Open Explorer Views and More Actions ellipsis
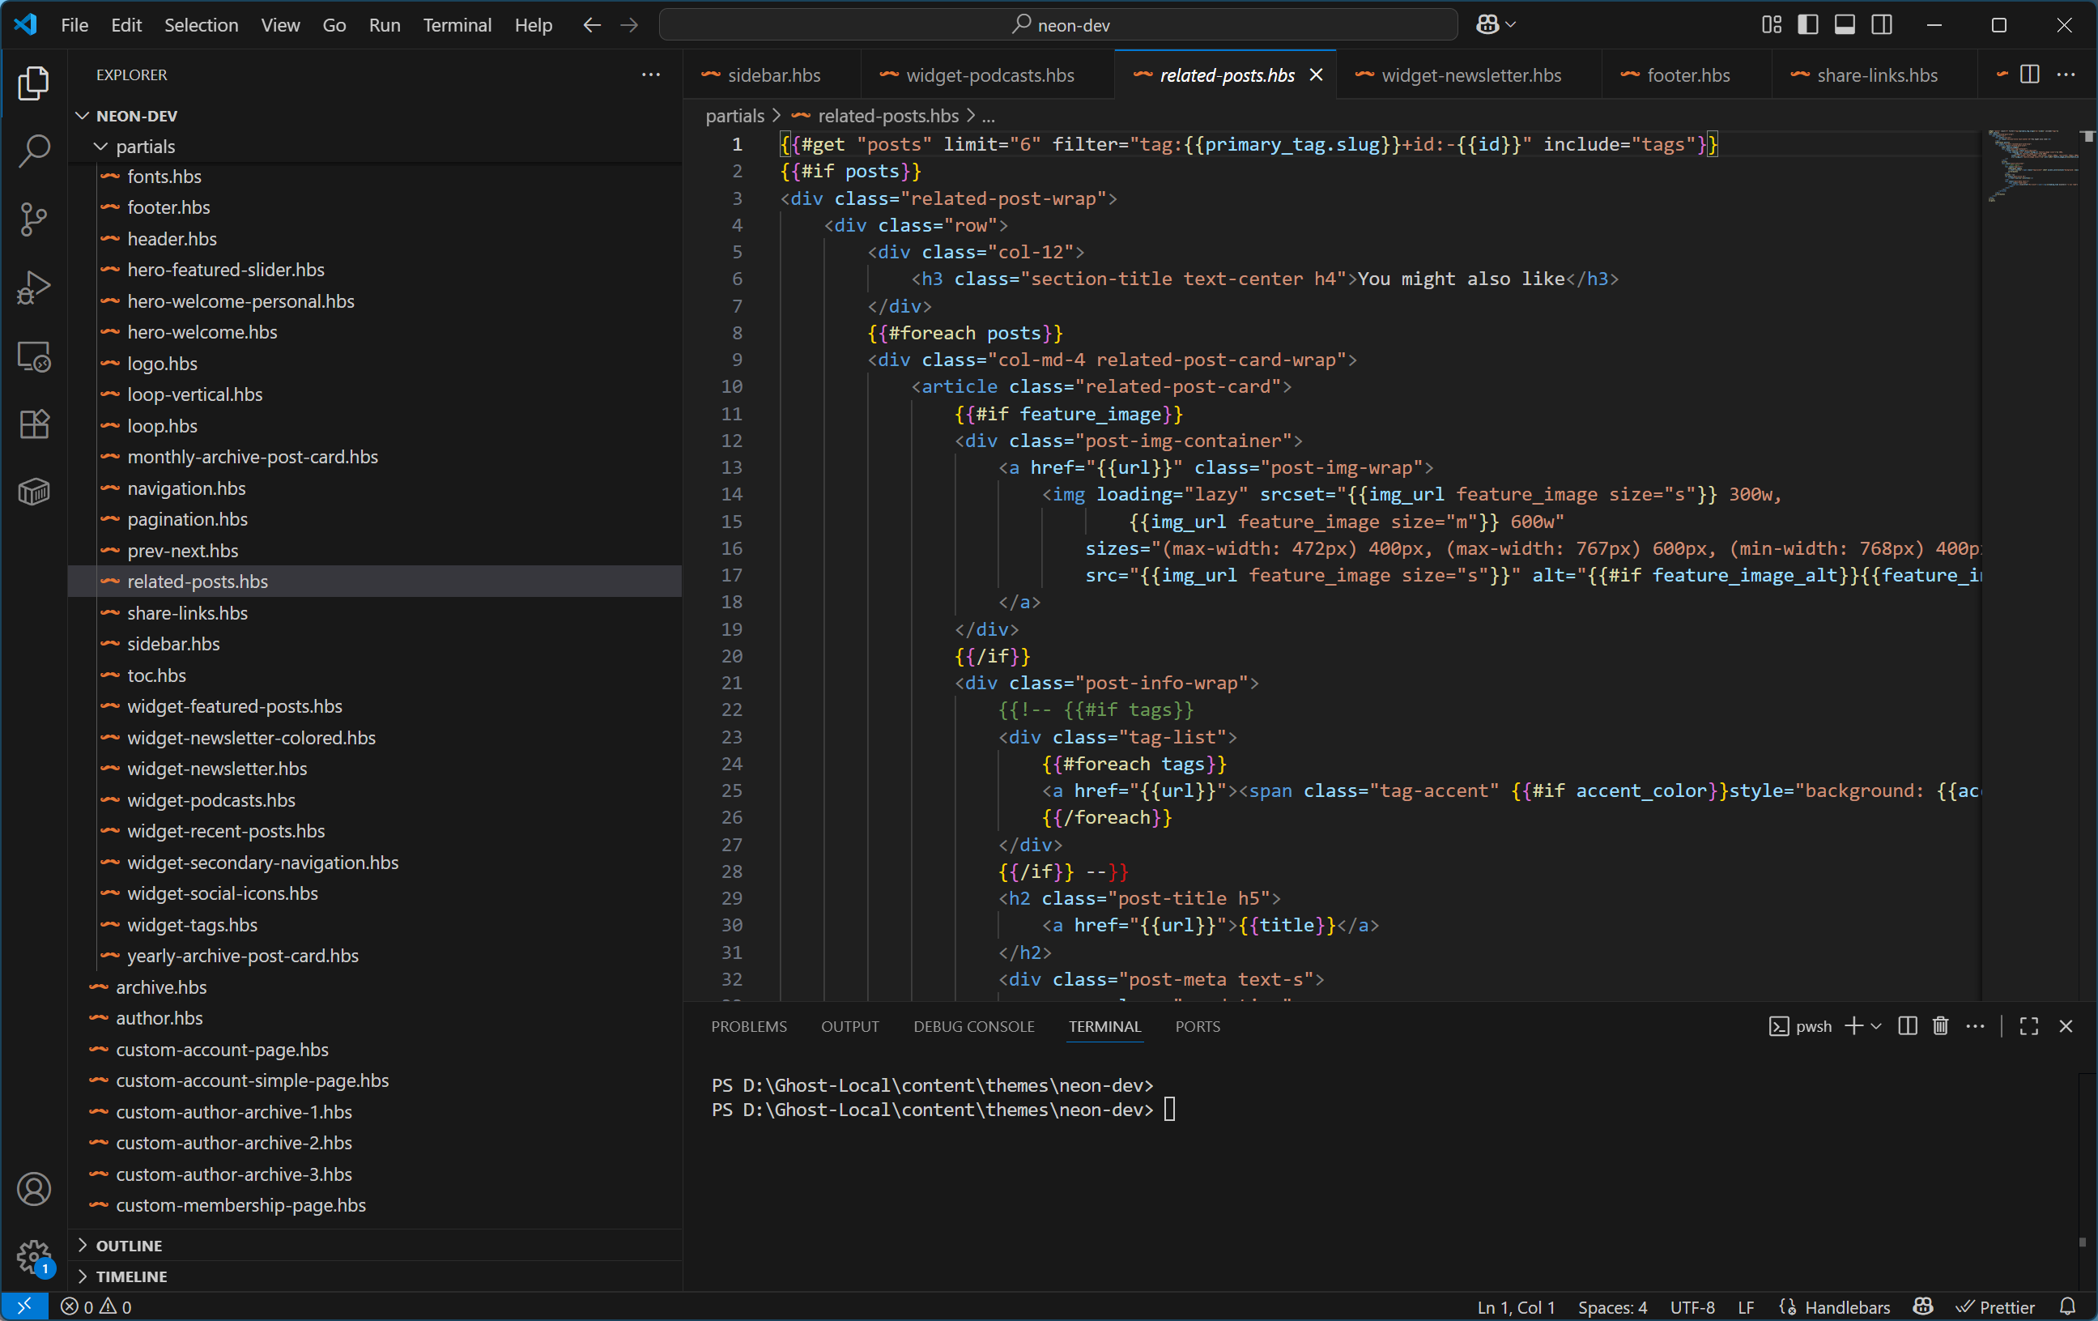 [651, 75]
